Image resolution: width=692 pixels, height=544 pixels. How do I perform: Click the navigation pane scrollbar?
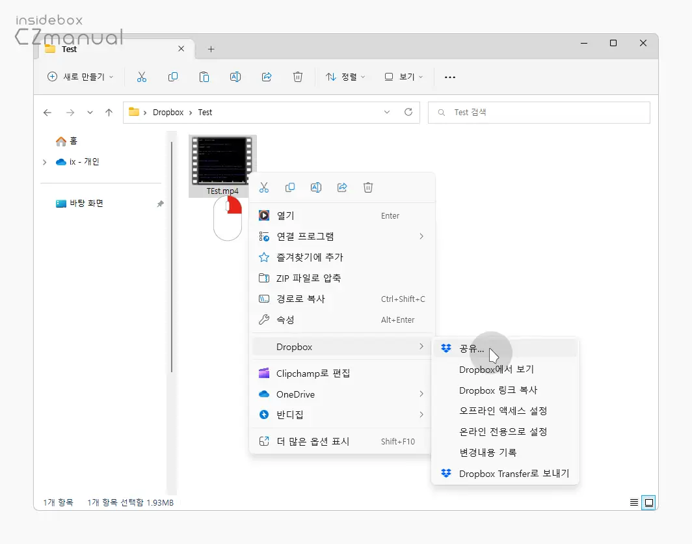pos(172,257)
